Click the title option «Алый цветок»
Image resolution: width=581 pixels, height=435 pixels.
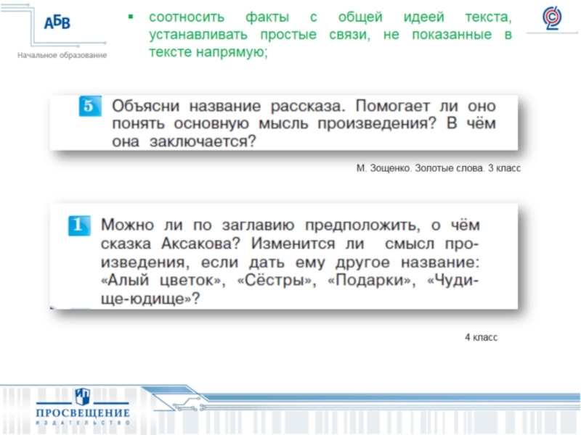click(163, 280)
